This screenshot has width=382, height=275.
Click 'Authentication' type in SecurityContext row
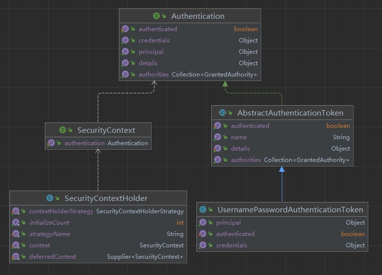[x=128, y=143]
